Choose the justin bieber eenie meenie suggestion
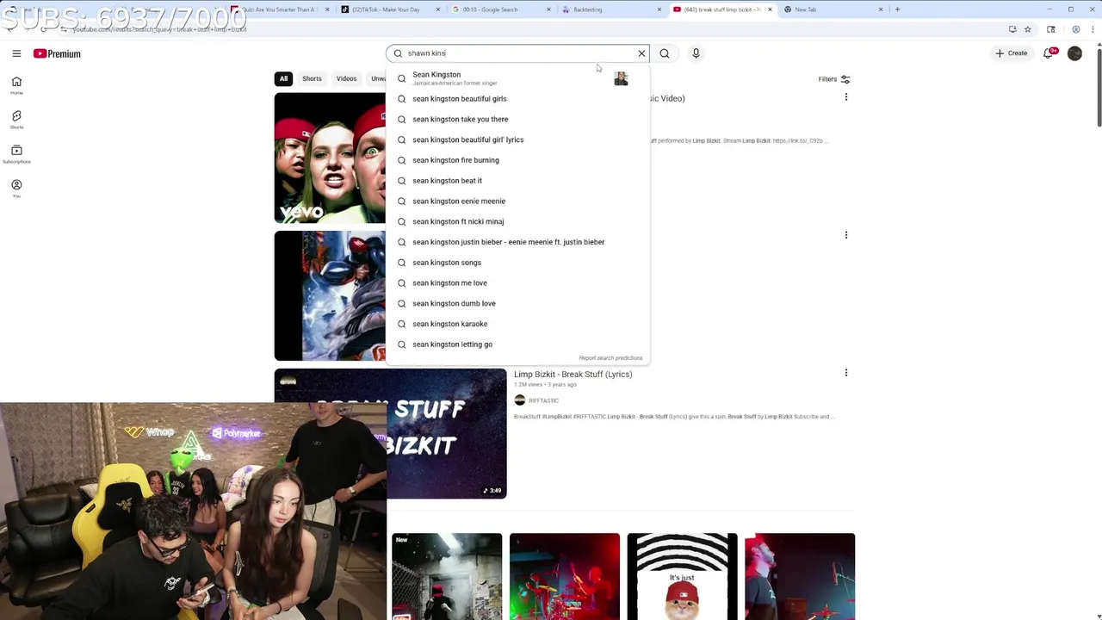 pos(517,242)
